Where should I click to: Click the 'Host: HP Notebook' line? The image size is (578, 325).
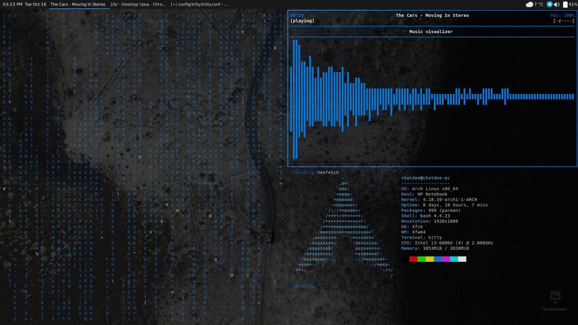click(x=424, y=194)
